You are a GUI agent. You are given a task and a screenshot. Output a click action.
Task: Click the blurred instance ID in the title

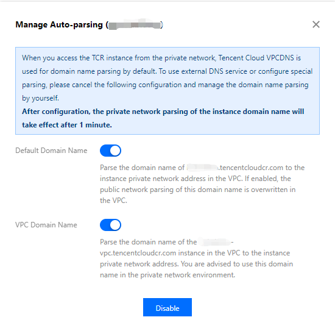click(x=135, y=25)
